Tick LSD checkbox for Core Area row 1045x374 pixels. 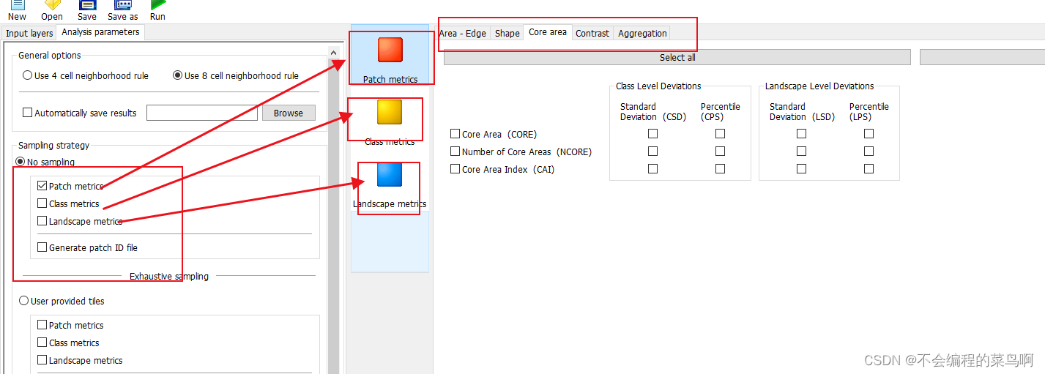coord(802,134)
